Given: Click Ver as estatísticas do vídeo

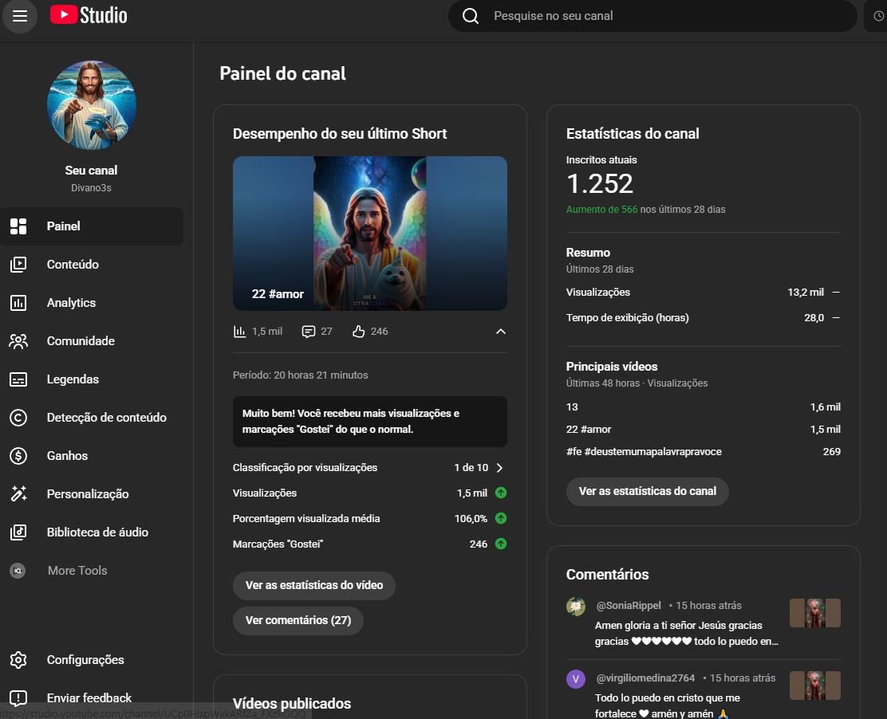Looking at the screenshot, I should 313,585.
